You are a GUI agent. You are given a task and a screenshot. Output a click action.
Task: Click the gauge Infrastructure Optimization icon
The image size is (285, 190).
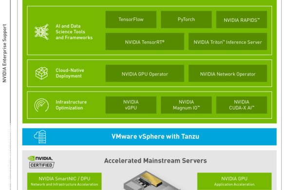click(x=41, y=105)
